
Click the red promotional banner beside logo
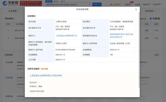click(x=31, y=3)
